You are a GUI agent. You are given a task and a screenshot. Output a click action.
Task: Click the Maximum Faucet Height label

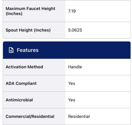pos(30,11)
